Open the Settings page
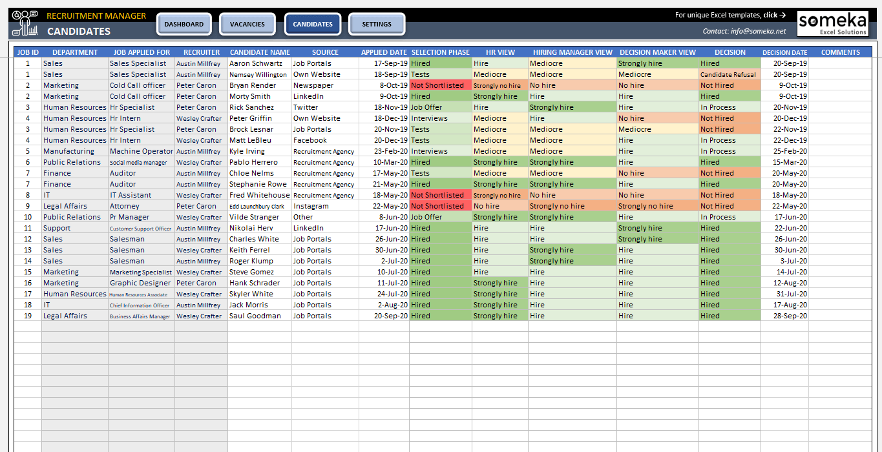882x452 pixels. click(x=377, y=24)
